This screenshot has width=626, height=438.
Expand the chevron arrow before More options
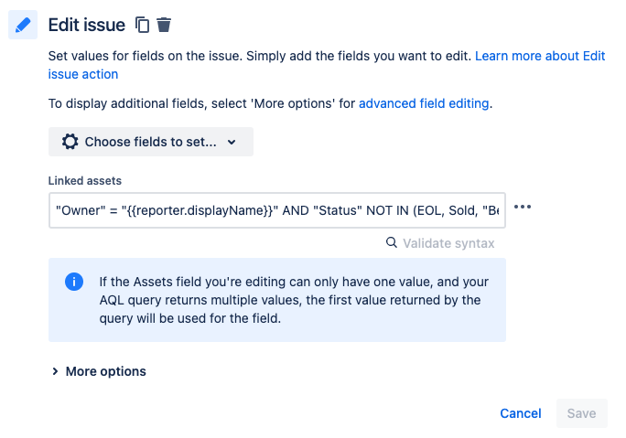(55, 371)
